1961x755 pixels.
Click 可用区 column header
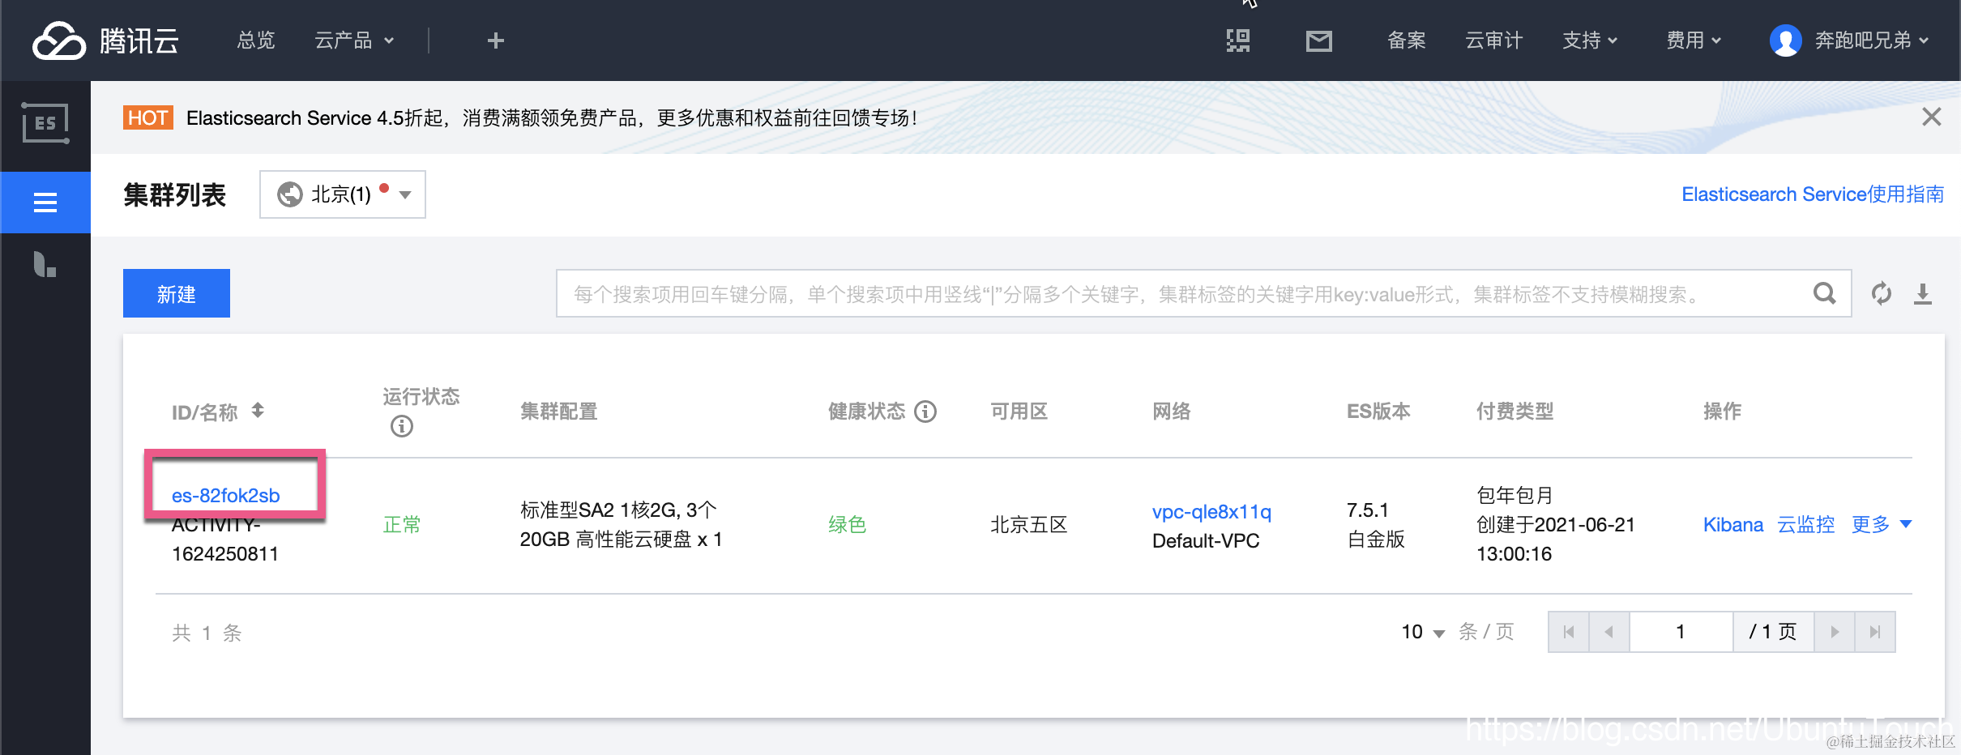pyautogui.click(x=1019, y=412)
